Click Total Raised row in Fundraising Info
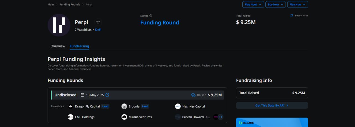The height and width of the screenshot is (127, 355). tap(272, 93)
